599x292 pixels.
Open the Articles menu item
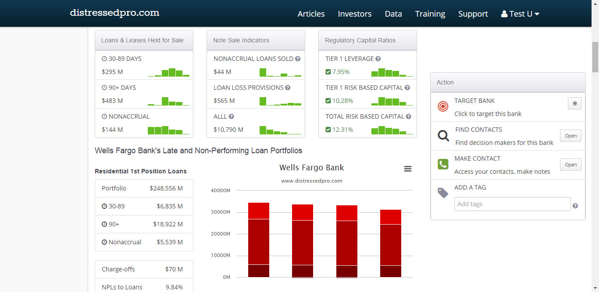click(311, 14)
